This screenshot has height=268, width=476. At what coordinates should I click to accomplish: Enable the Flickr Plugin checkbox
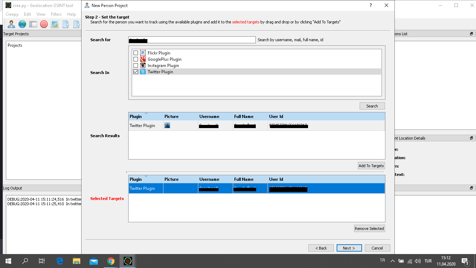(136, 53)
